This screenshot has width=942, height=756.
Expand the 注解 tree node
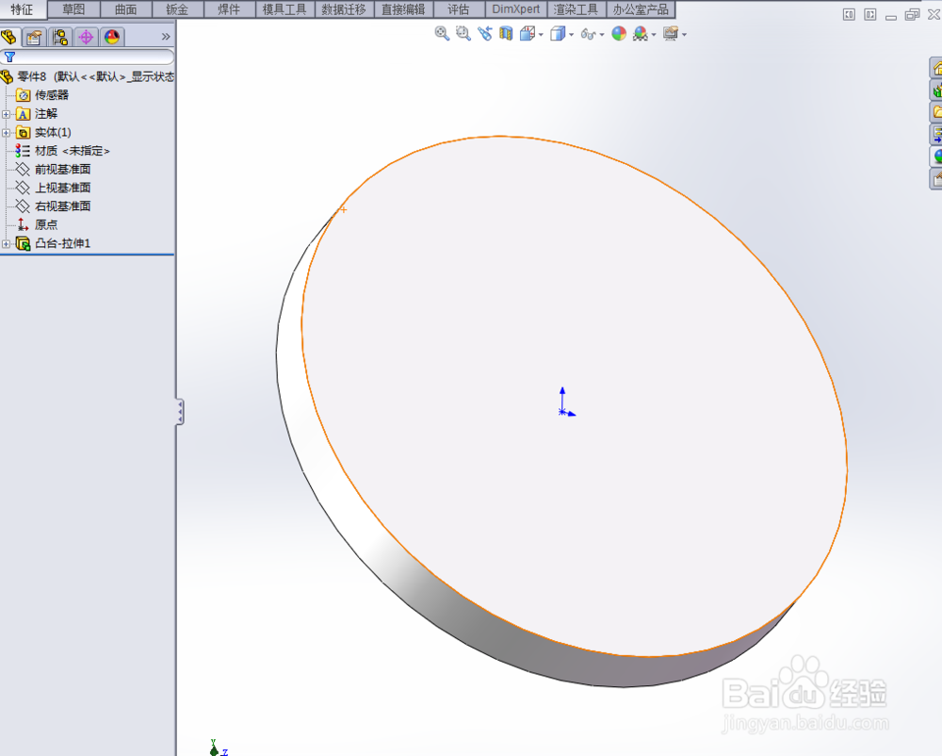6,114
